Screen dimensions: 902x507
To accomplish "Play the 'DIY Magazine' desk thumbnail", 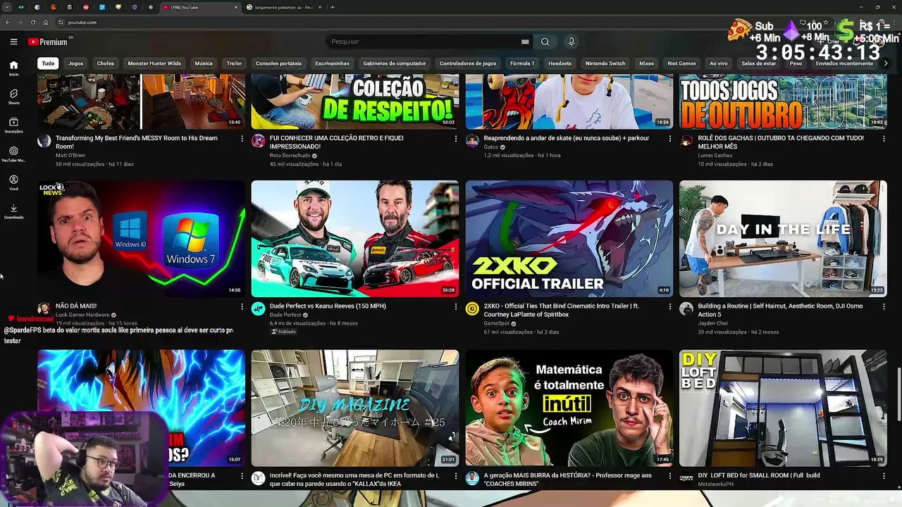I will [355, 408].
